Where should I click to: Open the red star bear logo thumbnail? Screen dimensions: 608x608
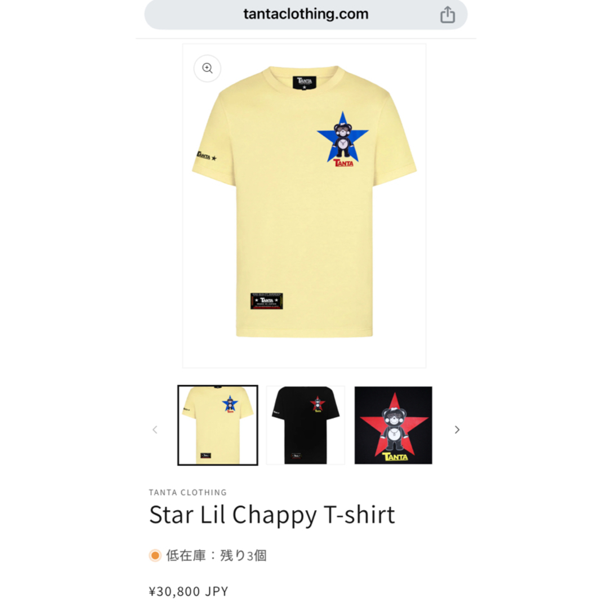tap(393, 425)
